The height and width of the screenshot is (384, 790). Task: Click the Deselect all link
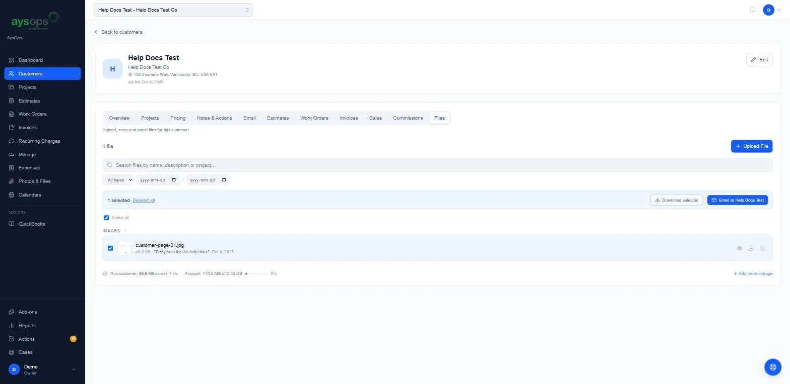144,201
